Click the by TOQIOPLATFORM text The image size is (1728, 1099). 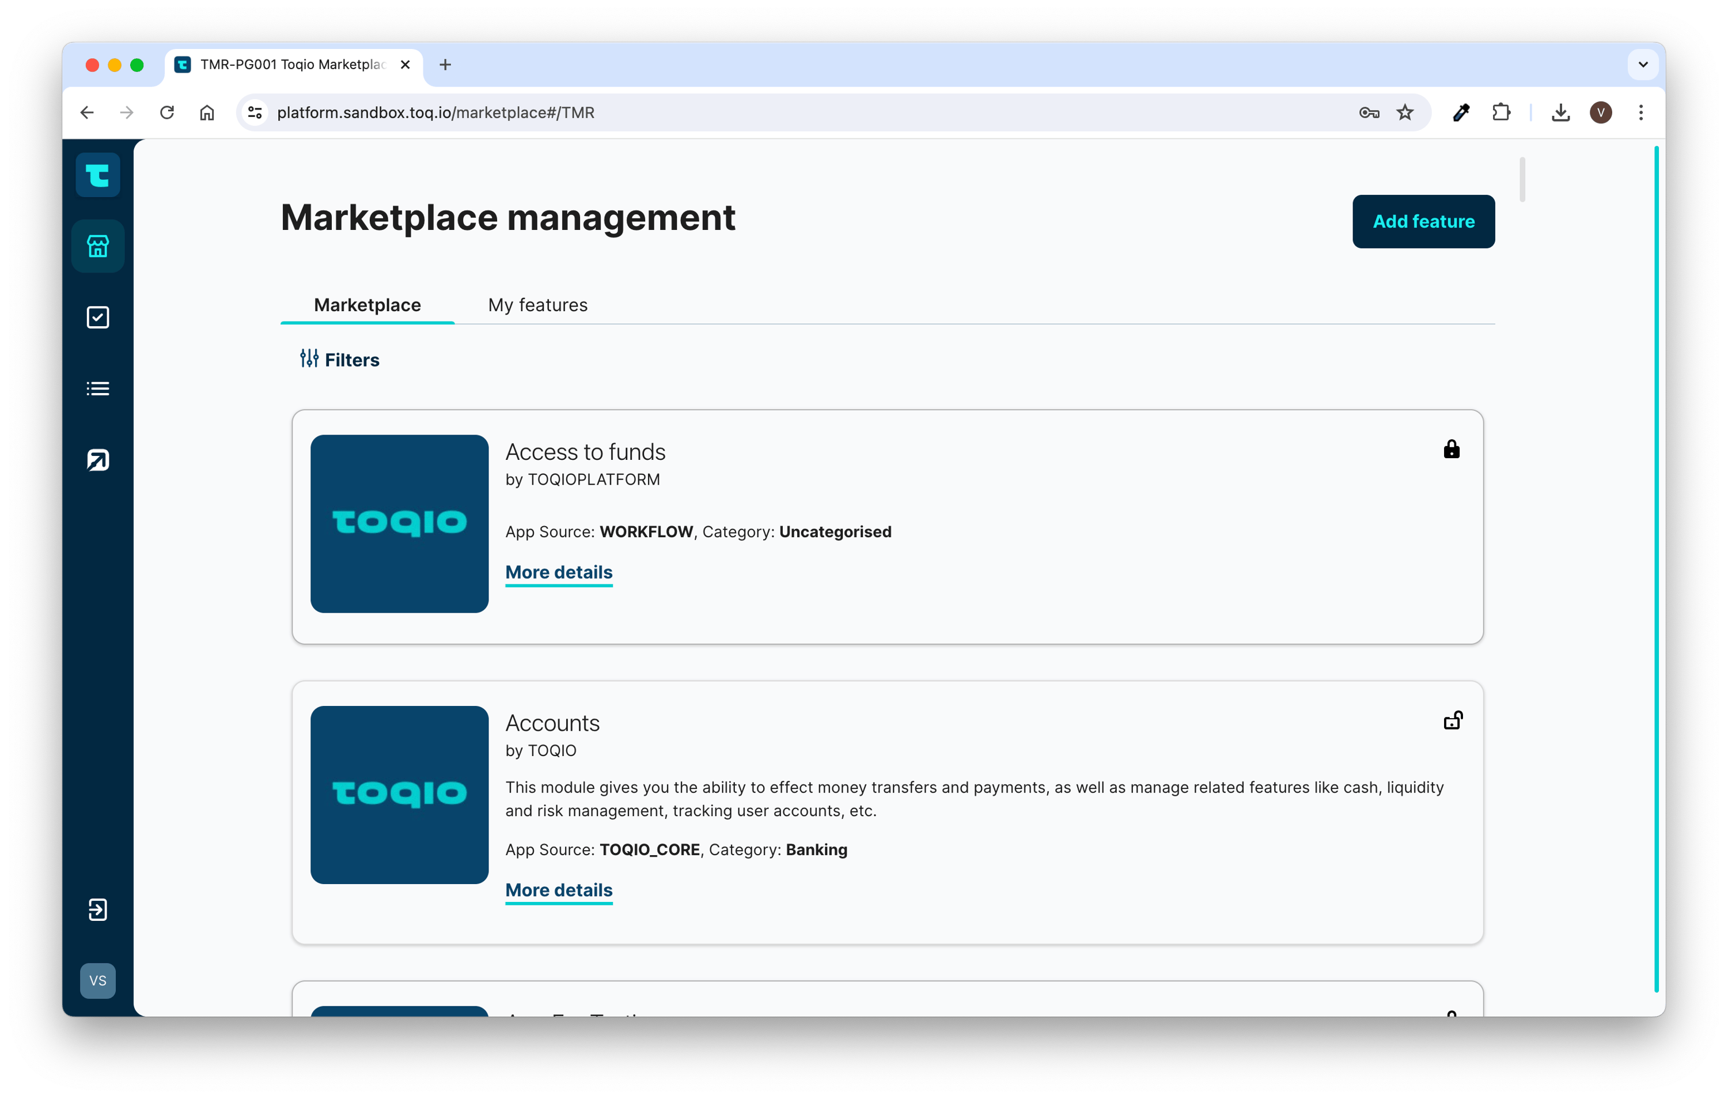(583, 479)
